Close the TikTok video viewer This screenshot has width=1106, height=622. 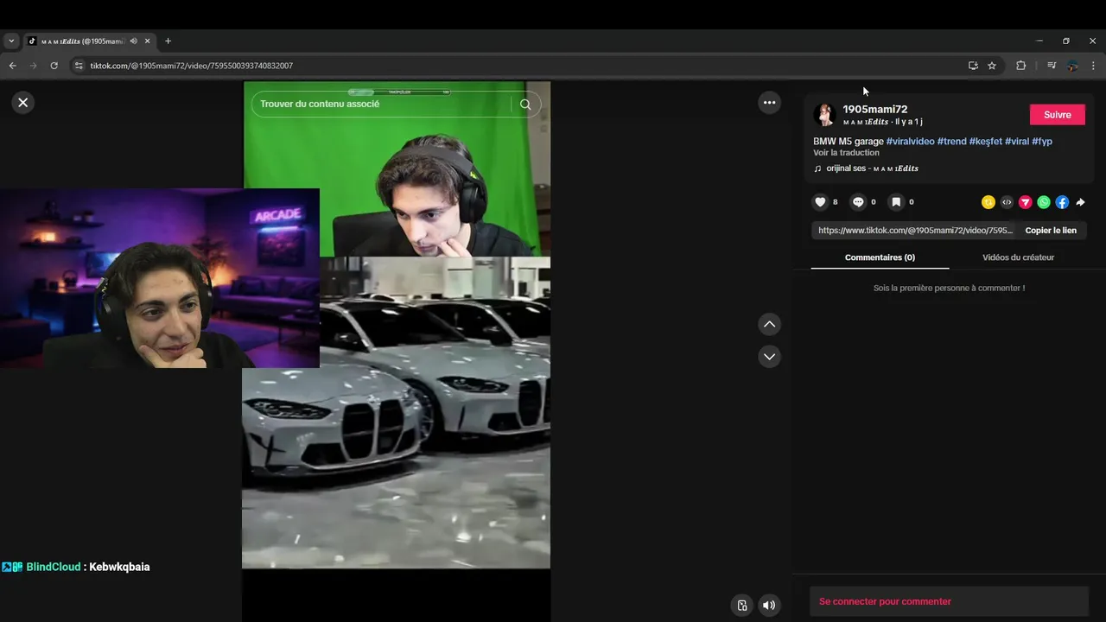click(x=23, y=102)
